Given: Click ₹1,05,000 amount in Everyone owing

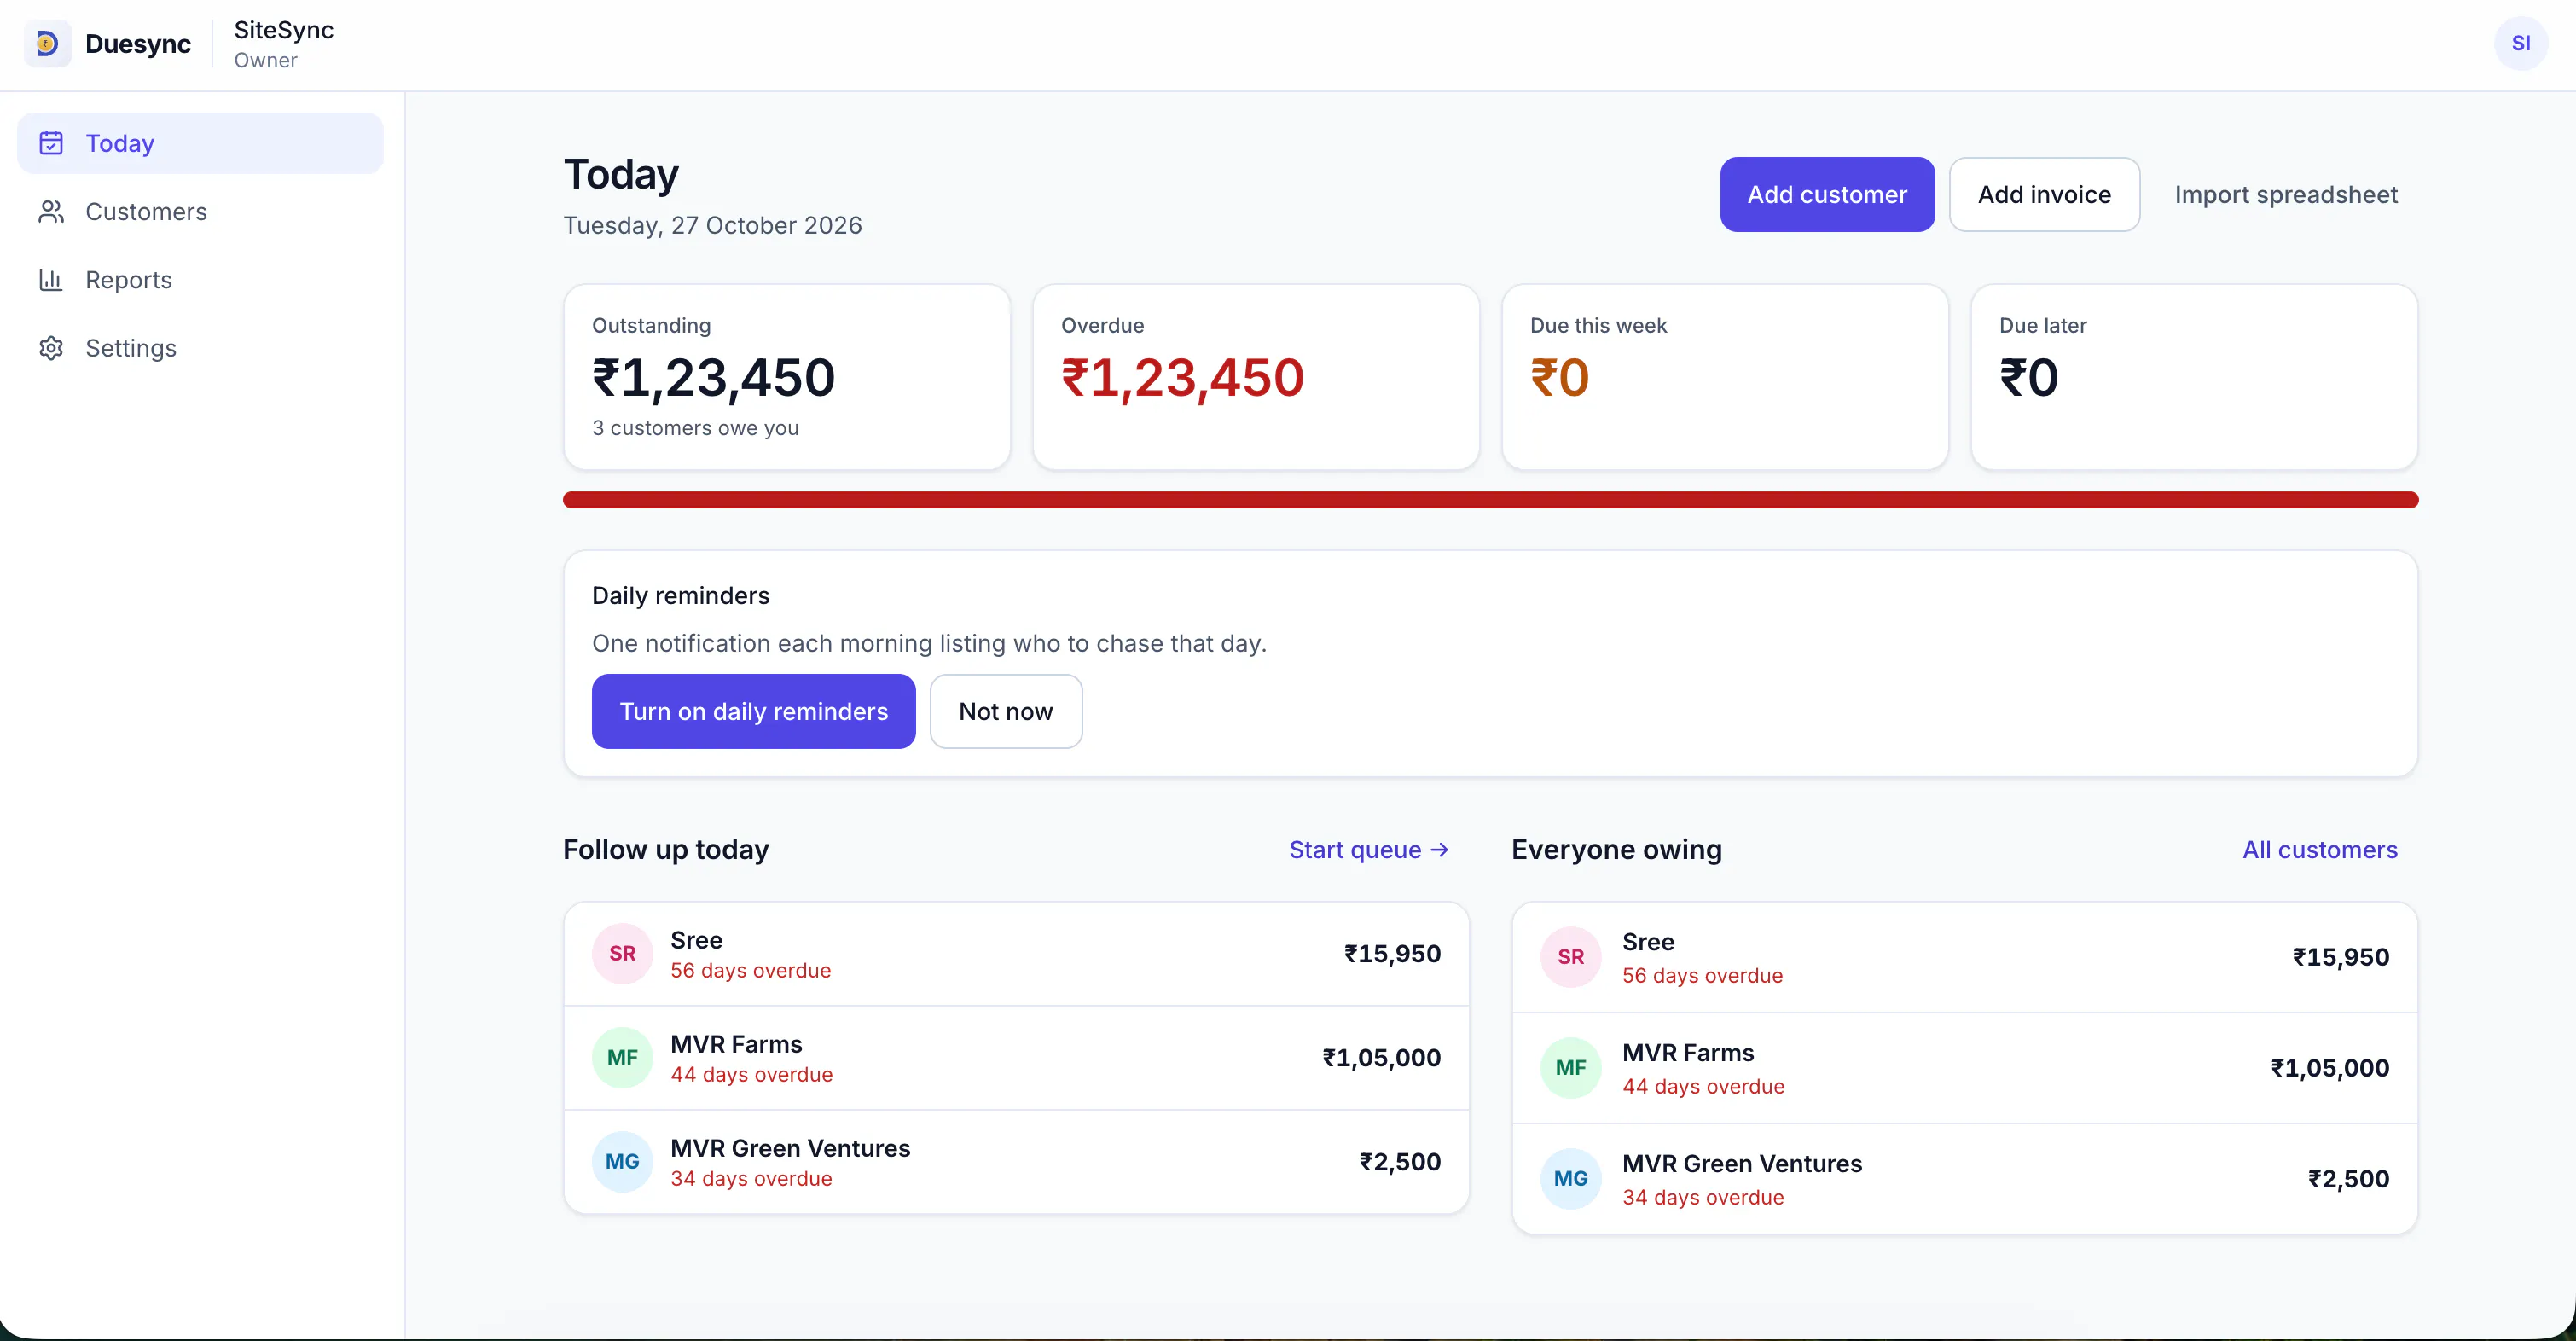Looking at the screenshot, I should (2329, 1068).
